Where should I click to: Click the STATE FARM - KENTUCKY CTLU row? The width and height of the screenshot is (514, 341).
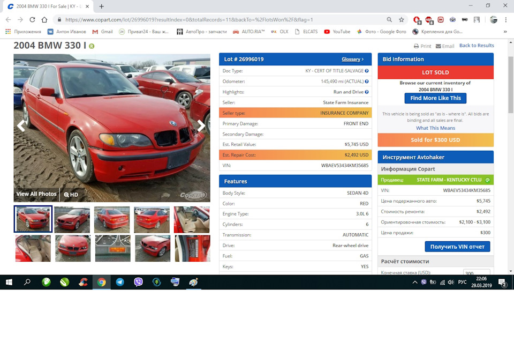pos(435,180)
